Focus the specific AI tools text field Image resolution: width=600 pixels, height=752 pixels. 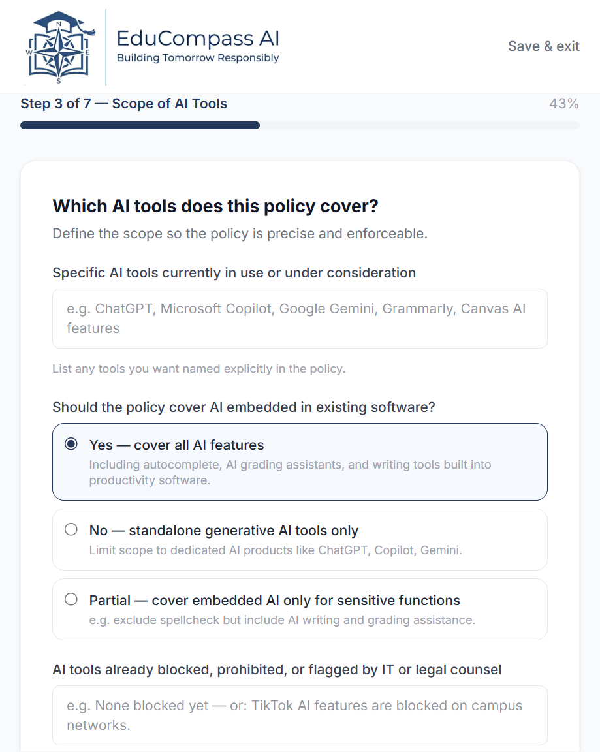pos(300,319)
